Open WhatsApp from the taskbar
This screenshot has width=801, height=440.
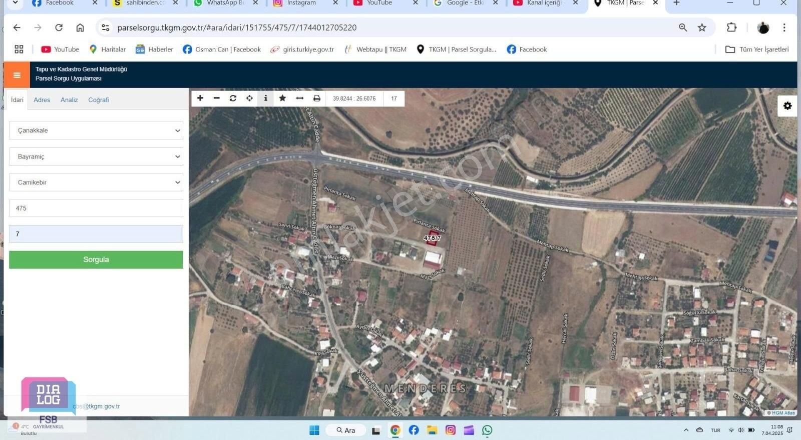[x=487, y=430]
